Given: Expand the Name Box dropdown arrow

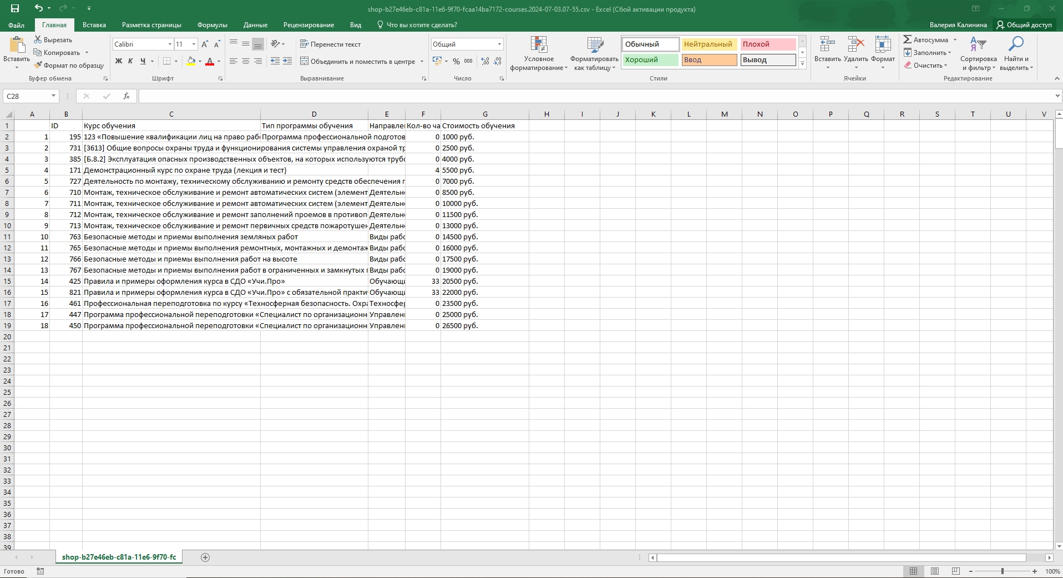Looking at the screenshot, I should click(x=53, y=96).
